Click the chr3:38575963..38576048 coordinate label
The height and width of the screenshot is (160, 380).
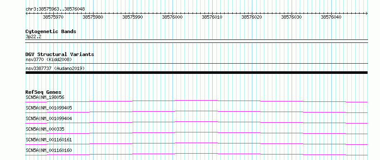coord(55,9)
